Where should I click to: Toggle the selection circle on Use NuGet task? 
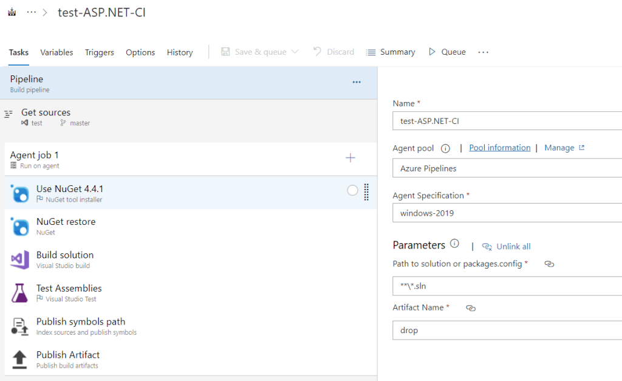352,191
